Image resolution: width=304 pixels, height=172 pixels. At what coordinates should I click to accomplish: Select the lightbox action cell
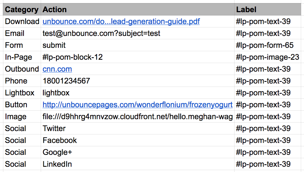click(x=56, y=93)
